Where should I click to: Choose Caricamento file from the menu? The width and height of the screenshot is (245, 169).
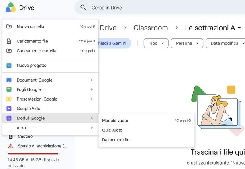coord(51,41)
